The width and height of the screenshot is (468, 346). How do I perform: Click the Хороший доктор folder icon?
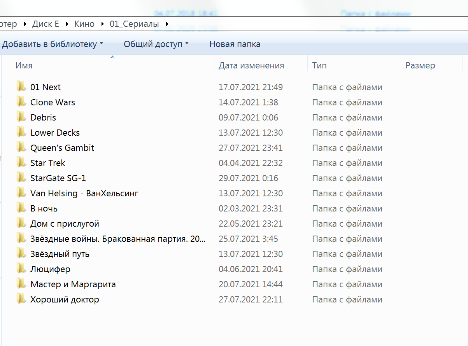(21, 299)
